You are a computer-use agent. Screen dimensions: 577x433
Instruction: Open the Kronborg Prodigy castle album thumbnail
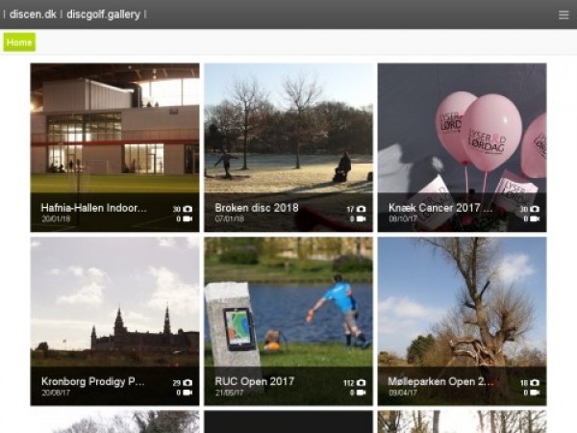(114, 298)
